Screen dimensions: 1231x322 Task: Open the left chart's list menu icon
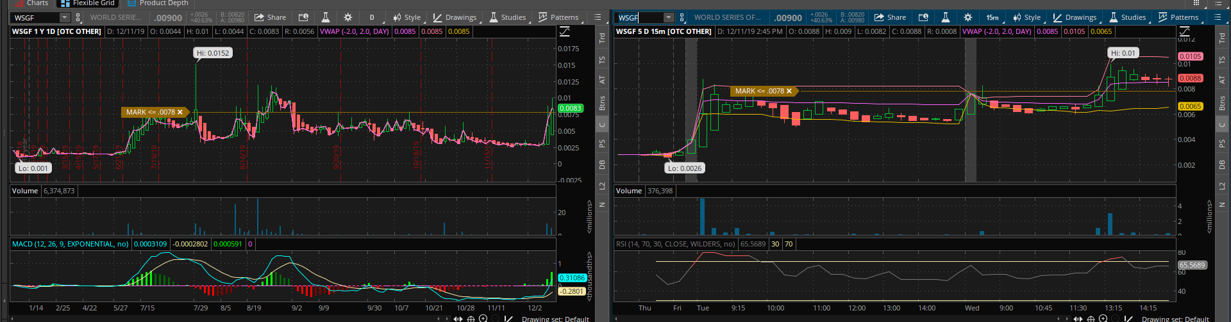tap(598, 17)
